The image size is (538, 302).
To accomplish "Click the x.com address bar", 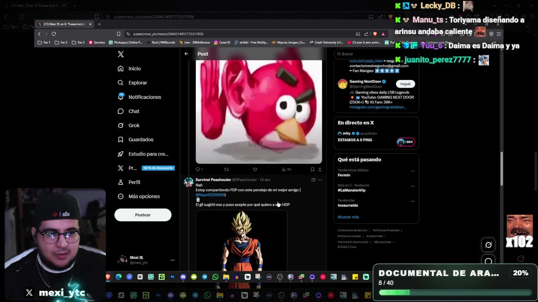I will click(240, 34).
